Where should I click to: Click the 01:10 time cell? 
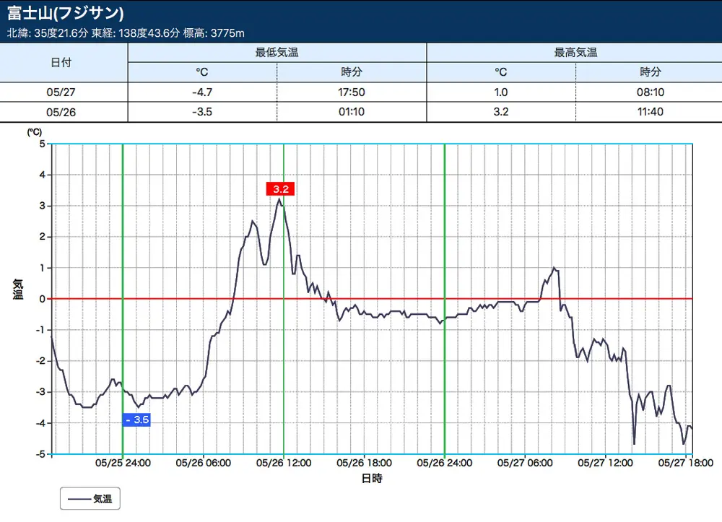(x=352, y=112)
